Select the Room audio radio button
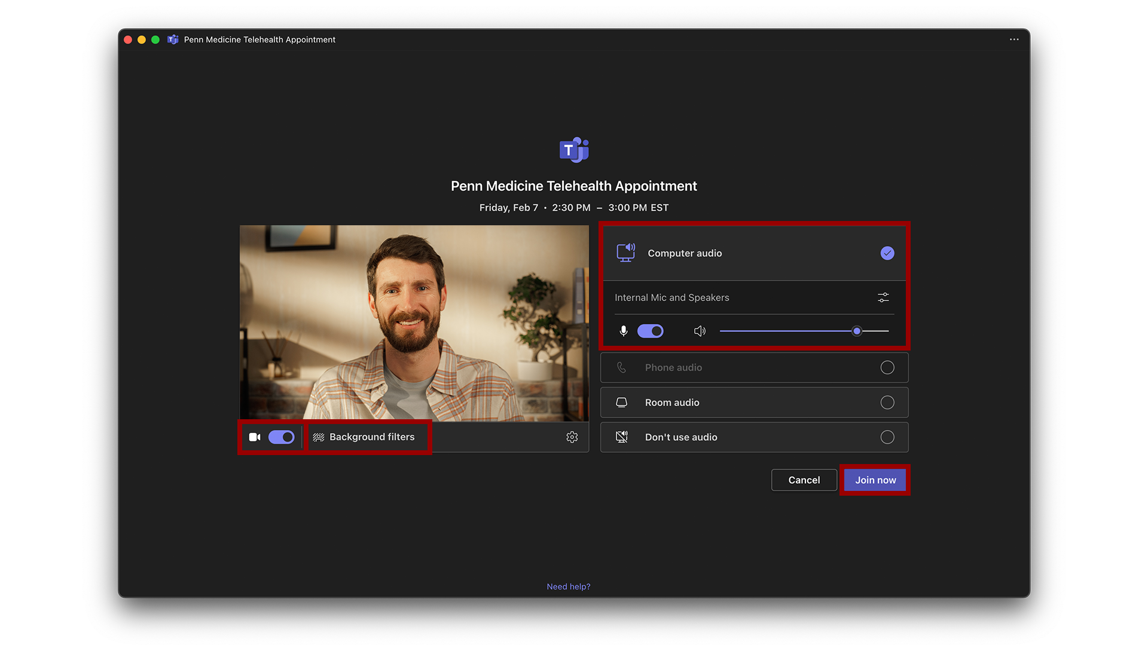The width and height of the screenshot is (1148, 645). coord(887,402)
